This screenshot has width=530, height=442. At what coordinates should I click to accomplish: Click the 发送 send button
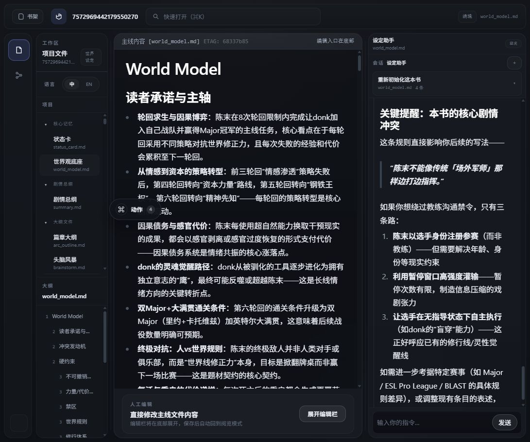(x=505, y=423)
